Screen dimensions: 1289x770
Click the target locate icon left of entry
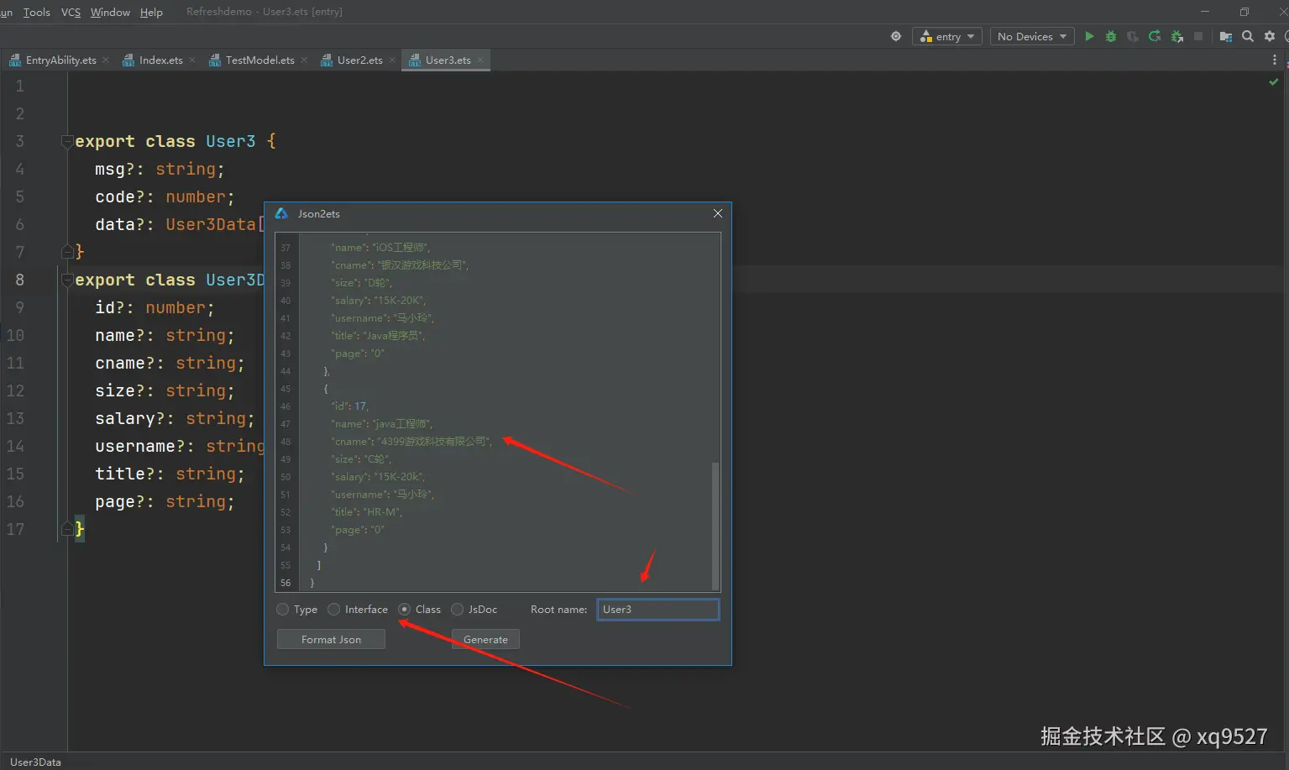[896, 36]
